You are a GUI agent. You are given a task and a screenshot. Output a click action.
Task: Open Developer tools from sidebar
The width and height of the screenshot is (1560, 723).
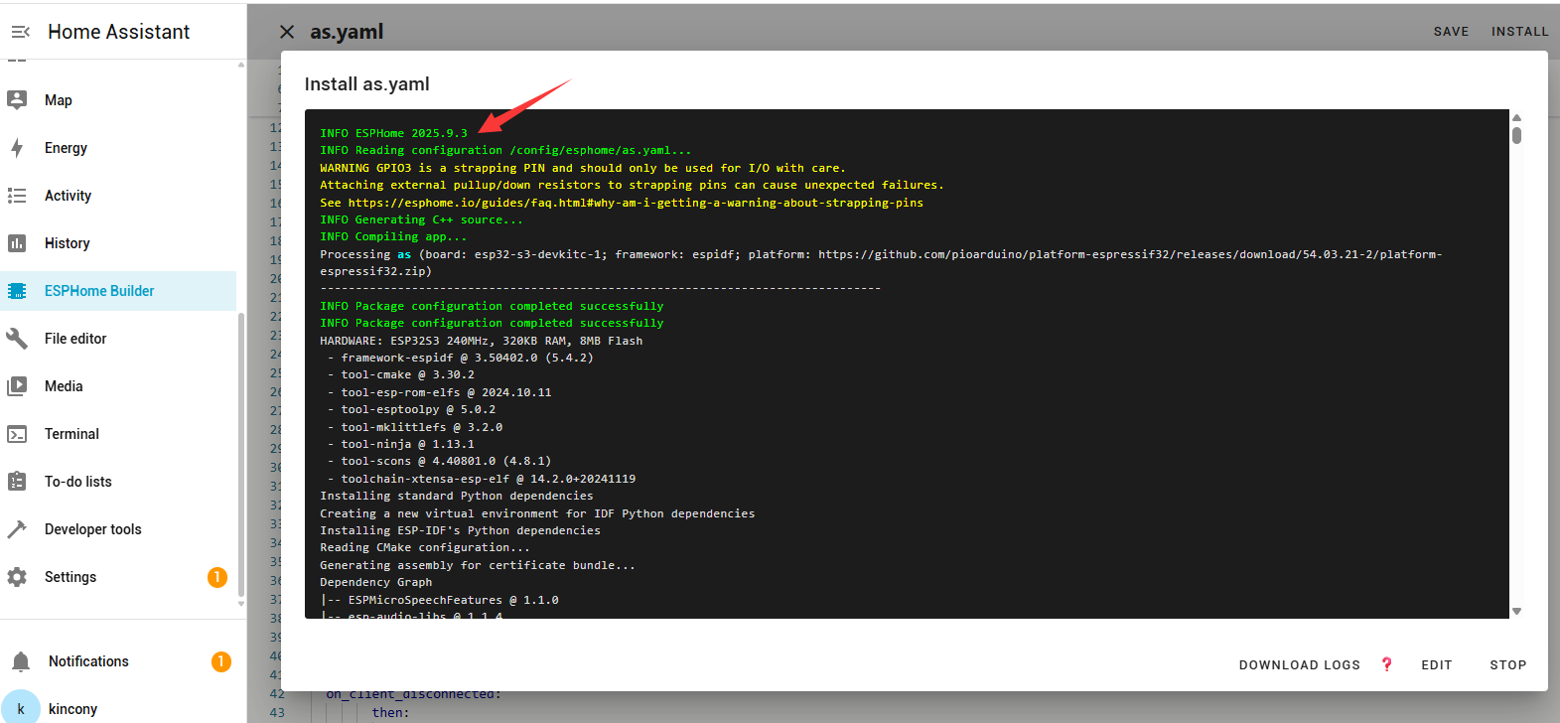[92, 529]
